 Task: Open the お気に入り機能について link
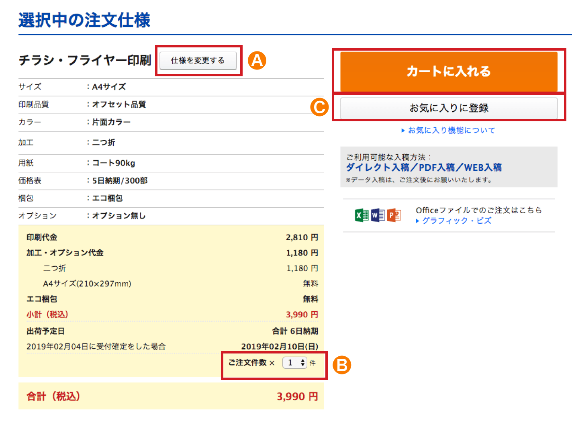(x=451, y=131)
